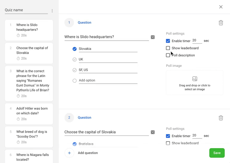Enable Show leaderboard for question 1
230x163 pixels.
pyautogui.click(x=168, y=48)
